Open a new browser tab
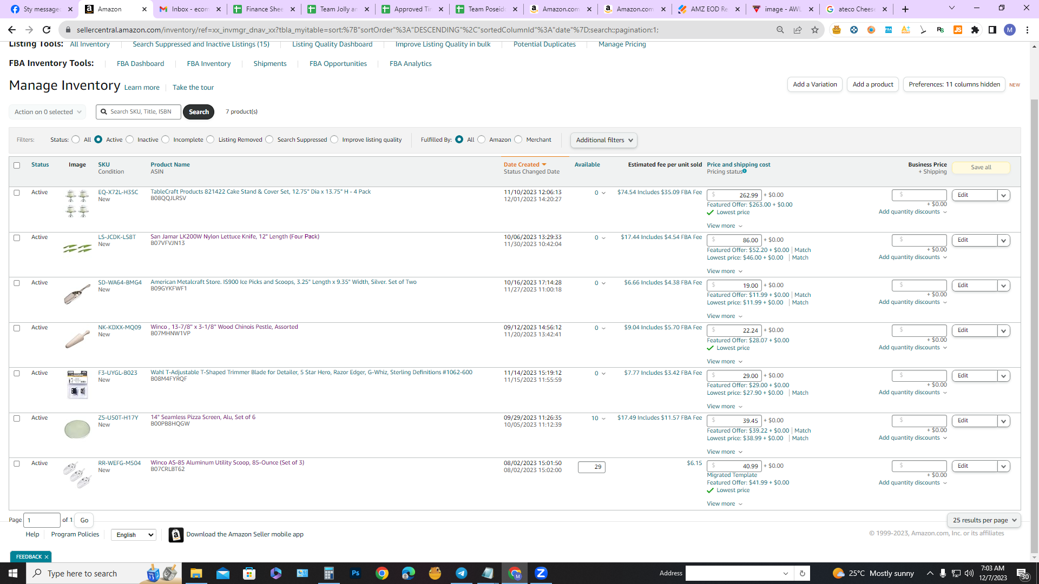This screenshot has height=584, width=1039. click(x=905, y=9)
